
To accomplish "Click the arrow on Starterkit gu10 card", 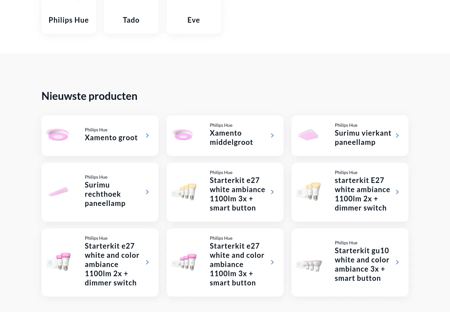I will coord(397,262).
